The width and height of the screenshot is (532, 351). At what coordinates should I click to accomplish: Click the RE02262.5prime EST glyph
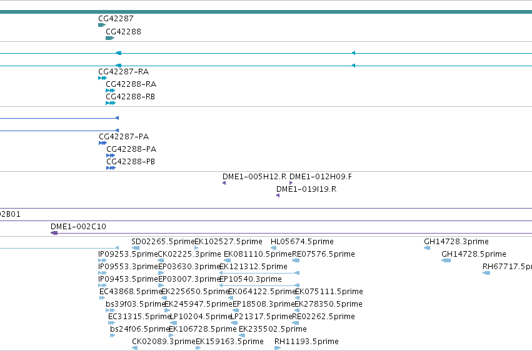(295, 324)
